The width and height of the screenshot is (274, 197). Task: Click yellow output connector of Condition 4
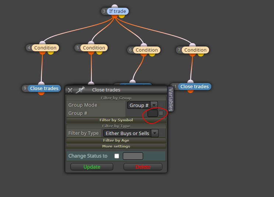[x=51, y=53]
